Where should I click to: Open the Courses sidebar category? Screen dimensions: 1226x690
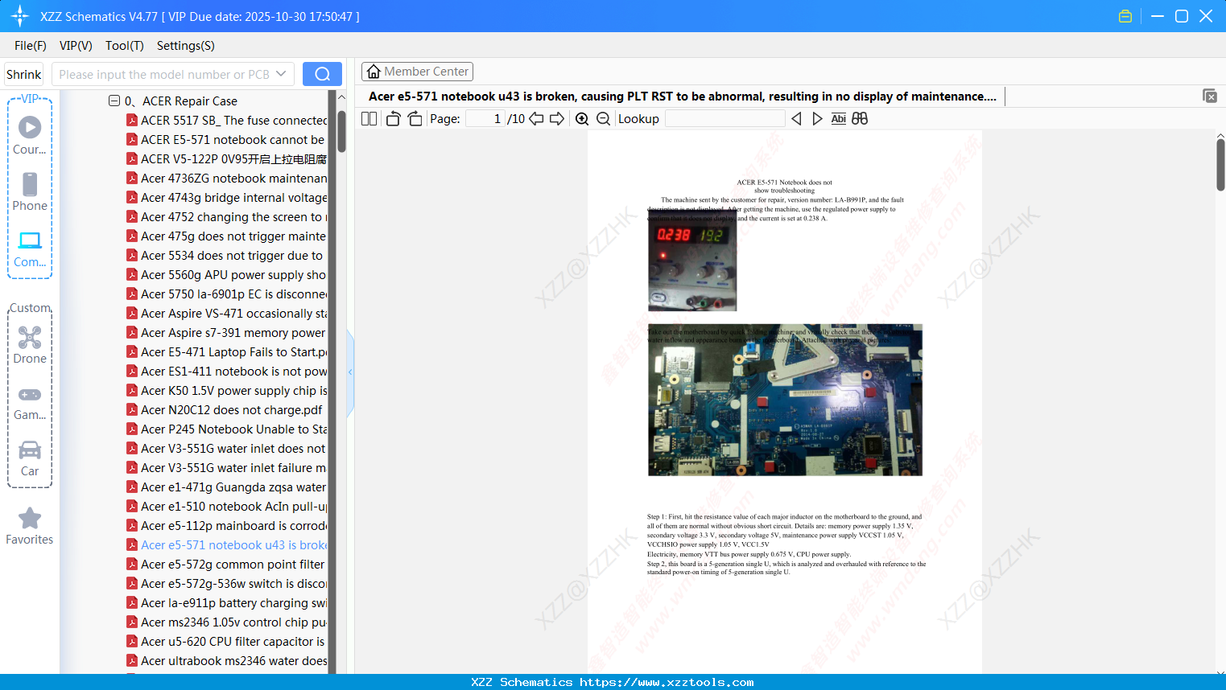[30, 135]
